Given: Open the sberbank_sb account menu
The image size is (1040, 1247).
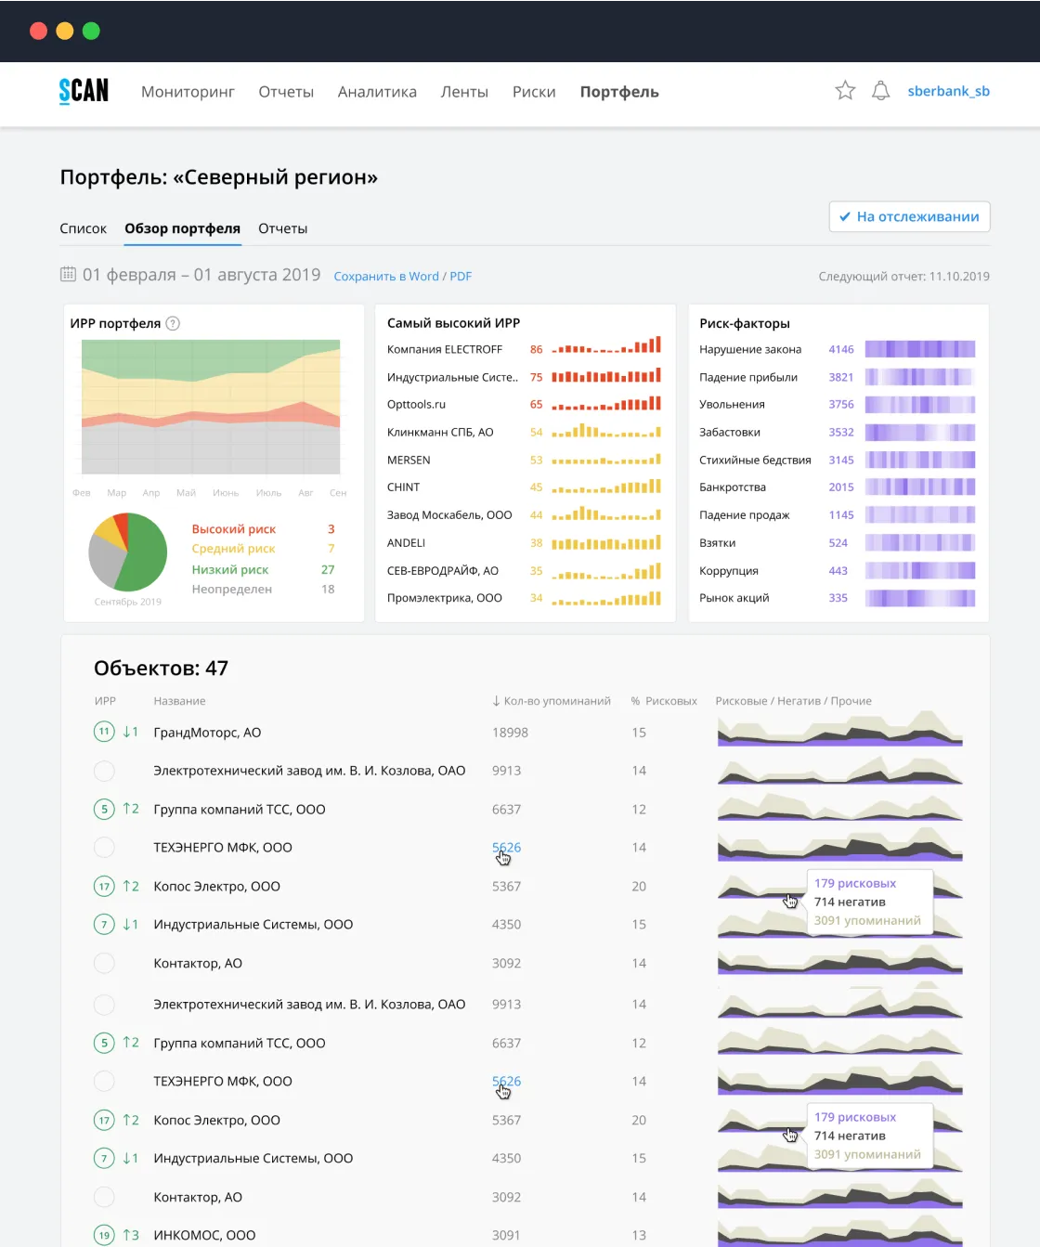Looking at the screenshot, I should (x=948, y=91).
